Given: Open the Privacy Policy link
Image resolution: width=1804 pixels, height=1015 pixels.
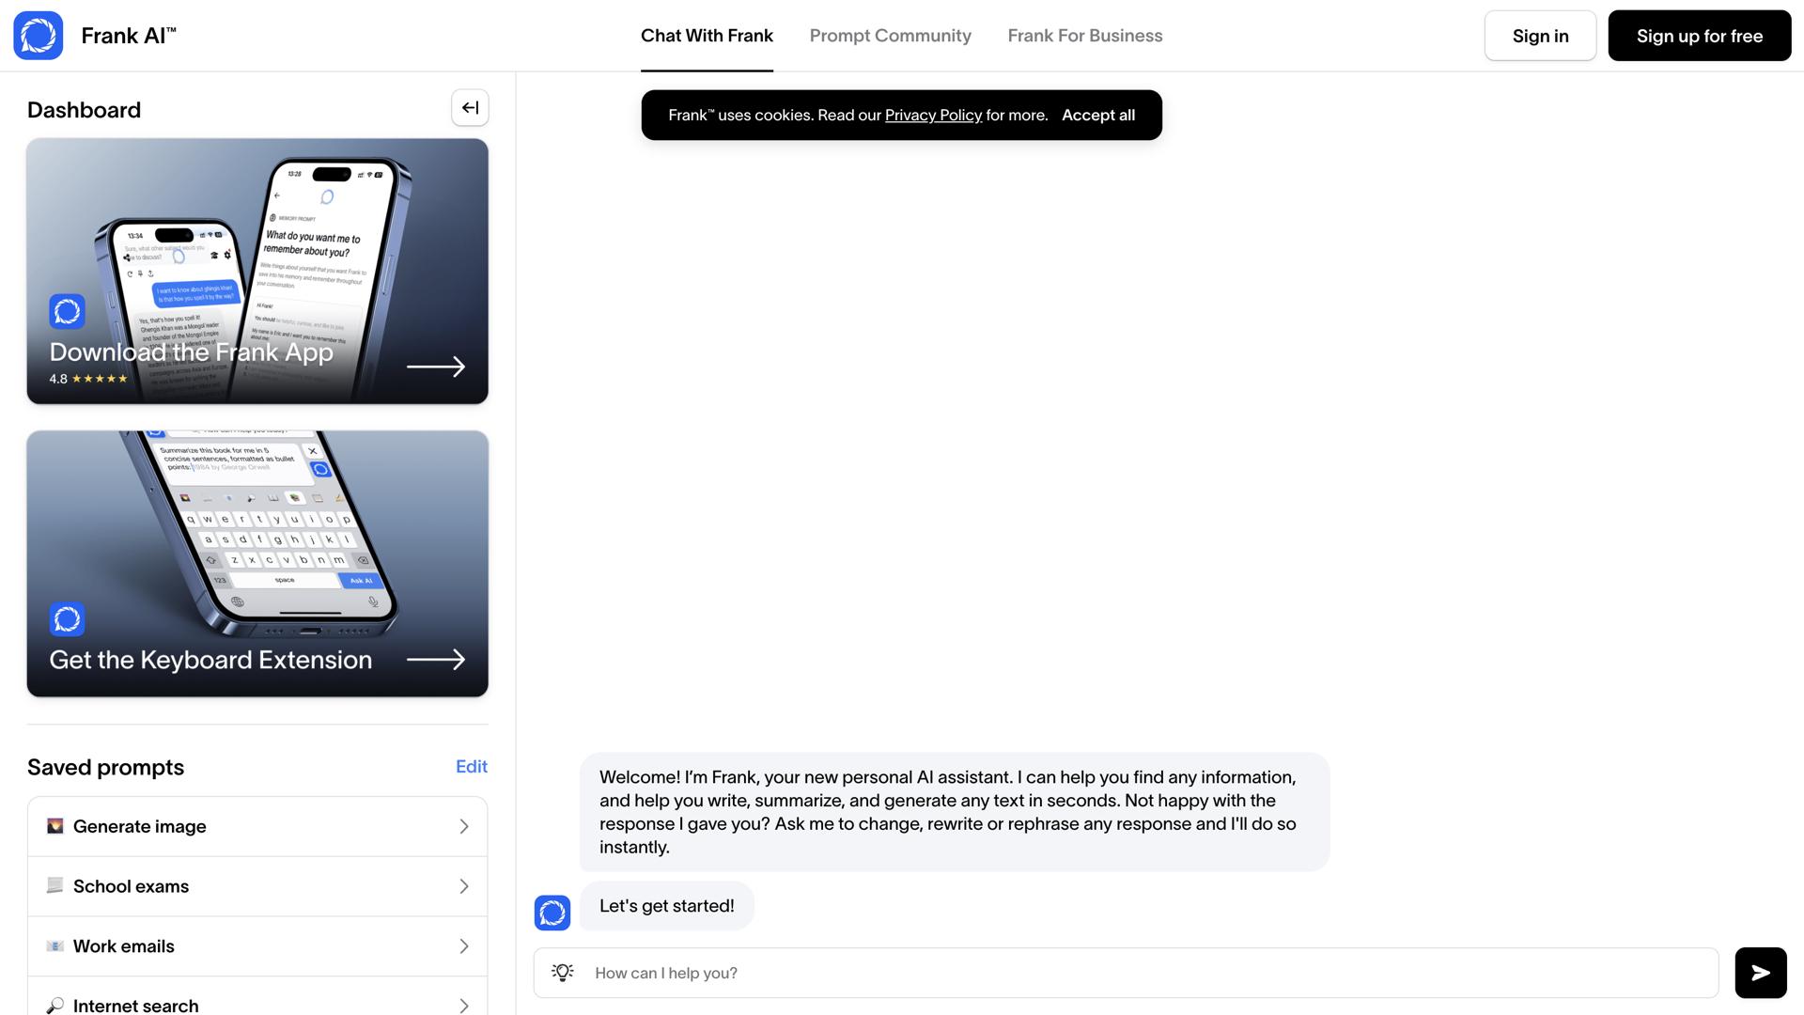Looking at the screenshot, I should [x=933, y=116].
